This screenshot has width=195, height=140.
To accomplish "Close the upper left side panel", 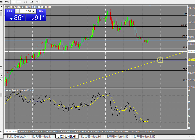I will pyautogui.click(x=2, y=7).
